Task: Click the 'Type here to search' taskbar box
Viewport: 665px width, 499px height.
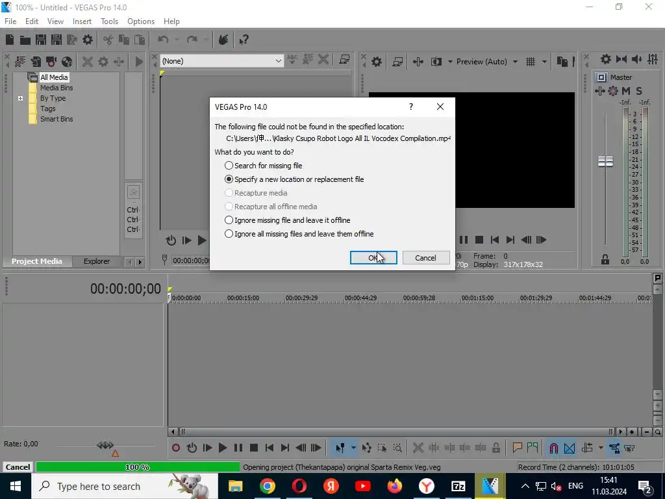Action: 125,486
